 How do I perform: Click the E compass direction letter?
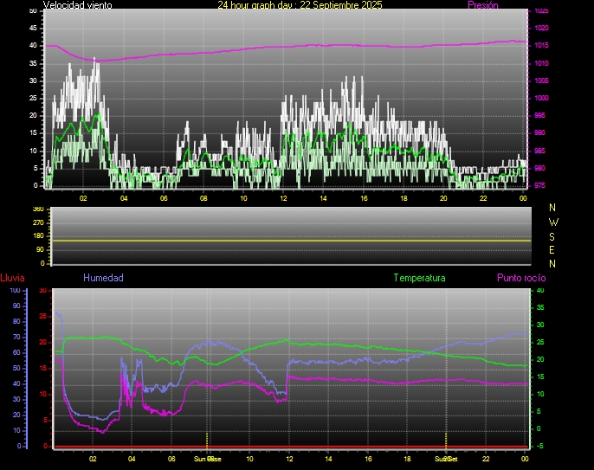(554, 249)
